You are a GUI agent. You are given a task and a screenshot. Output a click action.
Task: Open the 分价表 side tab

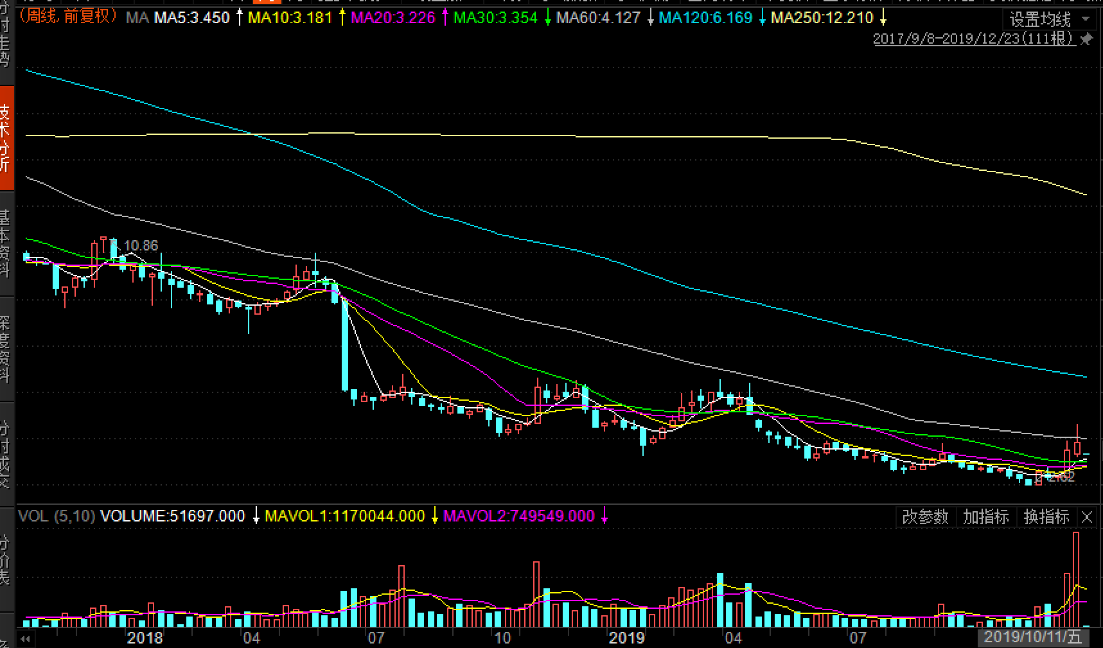point(6,559)
